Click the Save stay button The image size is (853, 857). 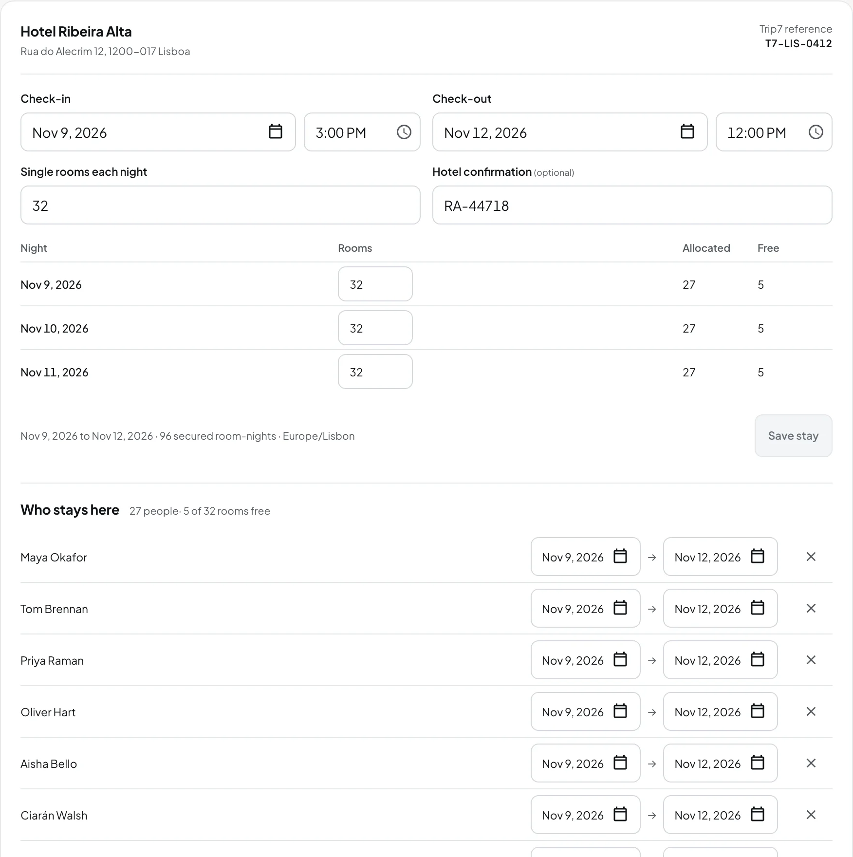point(793,436)
